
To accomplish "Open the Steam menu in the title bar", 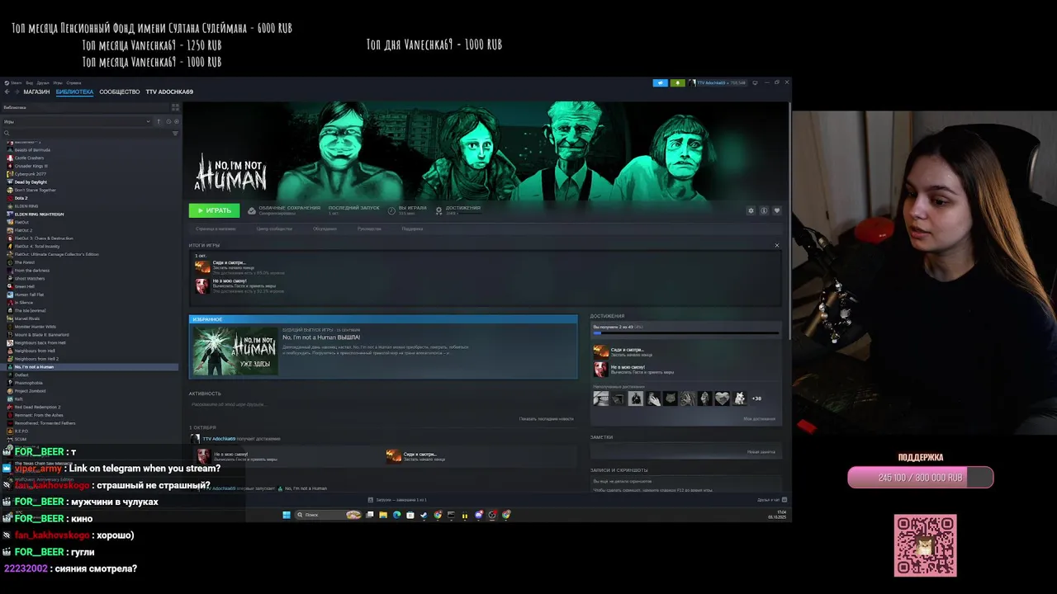I will (x=15, y=82).
